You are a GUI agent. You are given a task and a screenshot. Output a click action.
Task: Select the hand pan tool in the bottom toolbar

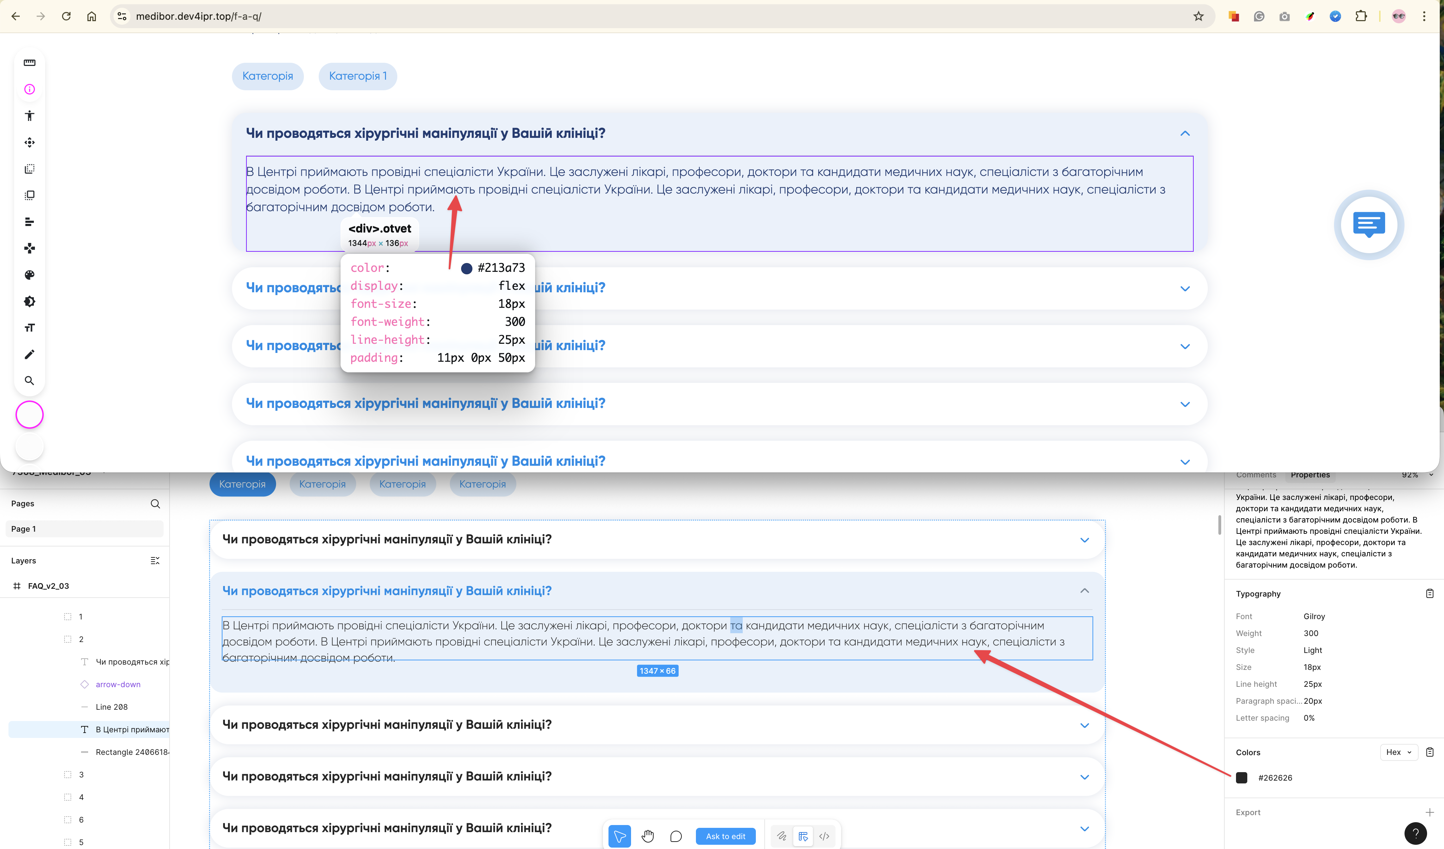pos(648,836)
